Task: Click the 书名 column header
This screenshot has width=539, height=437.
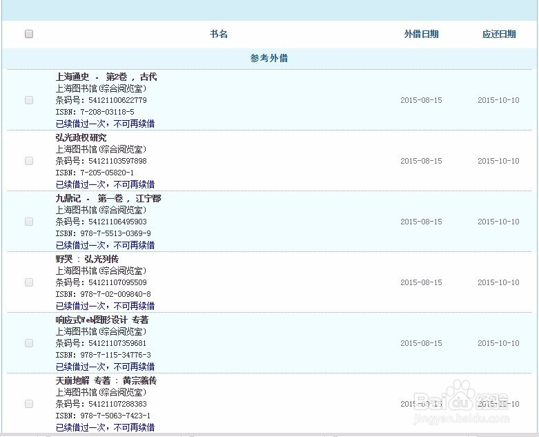Action: coord(219,34)
